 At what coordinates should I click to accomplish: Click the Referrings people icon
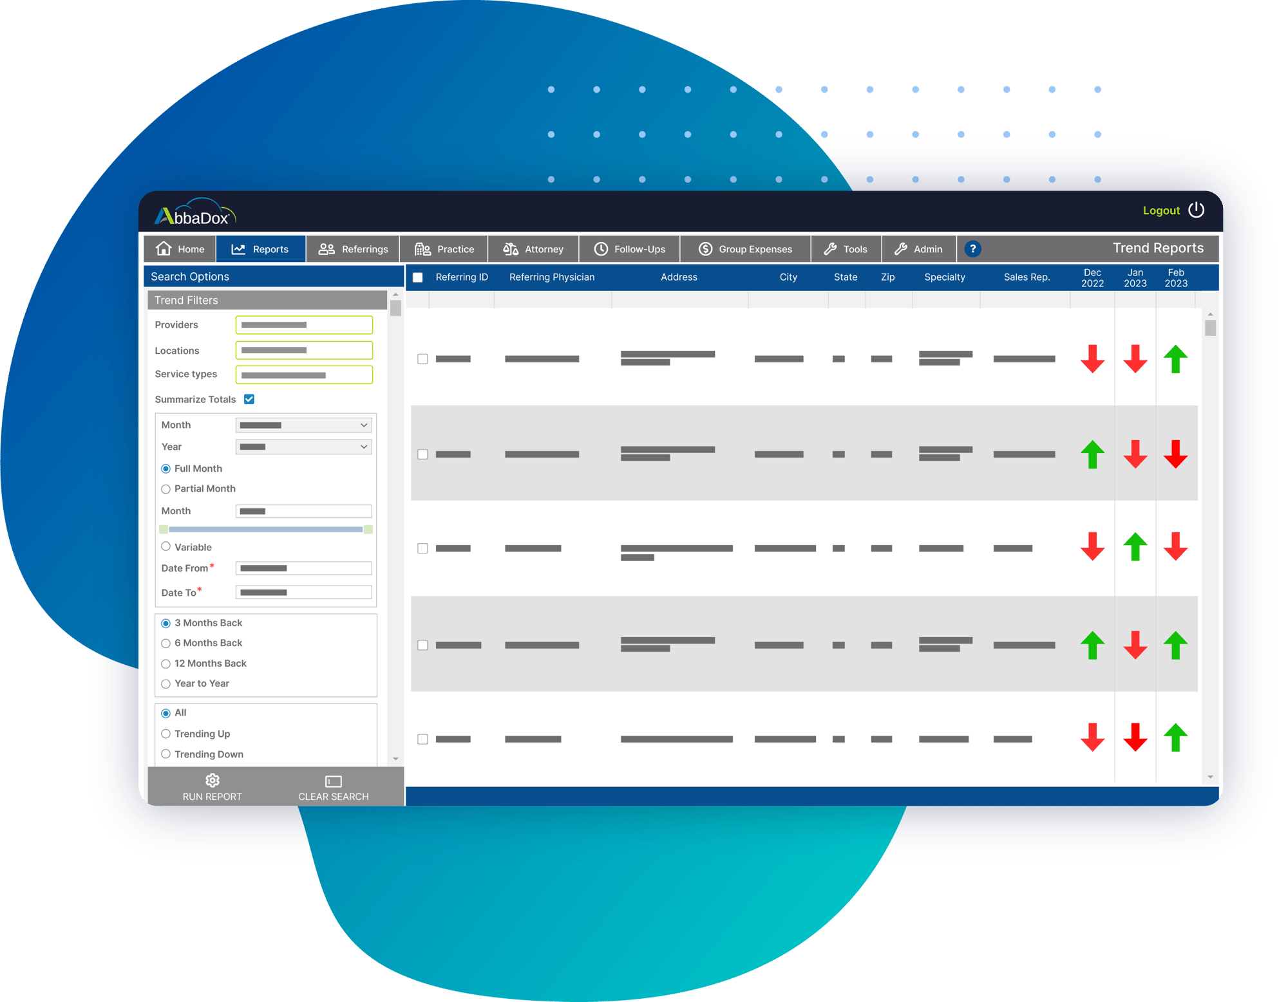(327, 249)
